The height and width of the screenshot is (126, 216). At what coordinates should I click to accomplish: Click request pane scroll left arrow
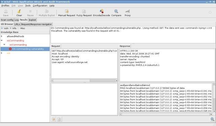pyautogui.click(x=52, y=81)
